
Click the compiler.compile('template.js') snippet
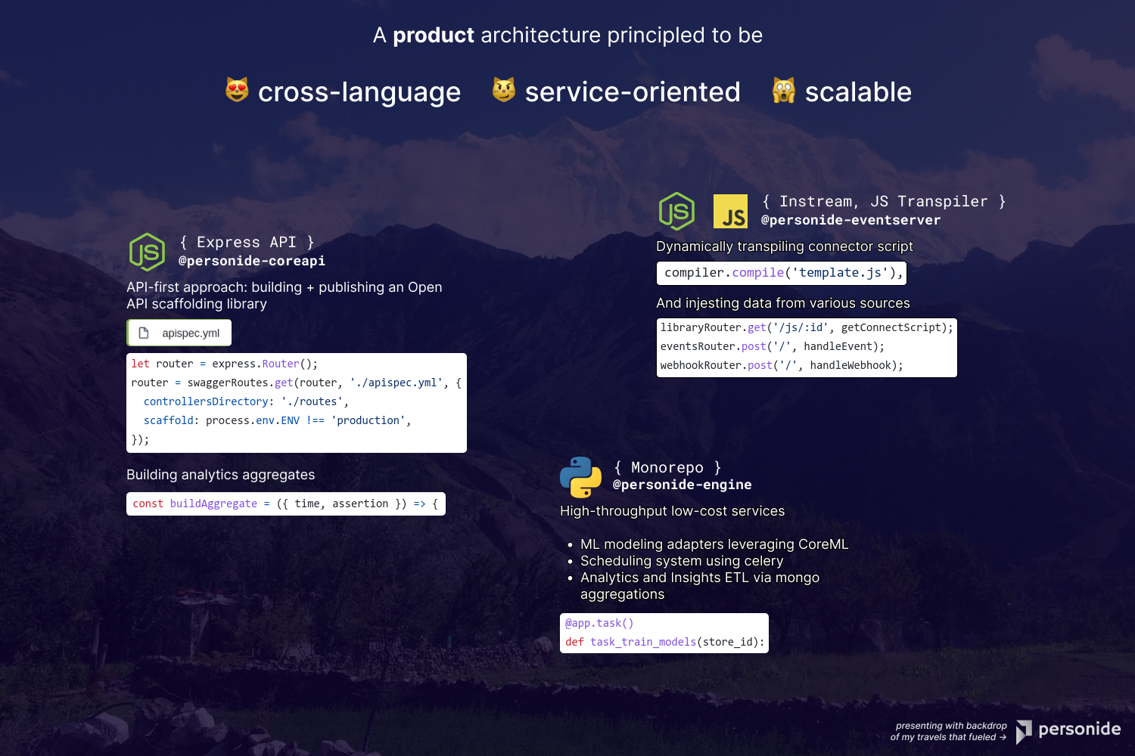click(x=782, y=273)
